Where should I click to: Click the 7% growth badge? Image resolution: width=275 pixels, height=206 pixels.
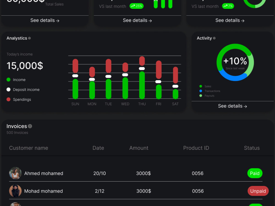pos(228,6)
